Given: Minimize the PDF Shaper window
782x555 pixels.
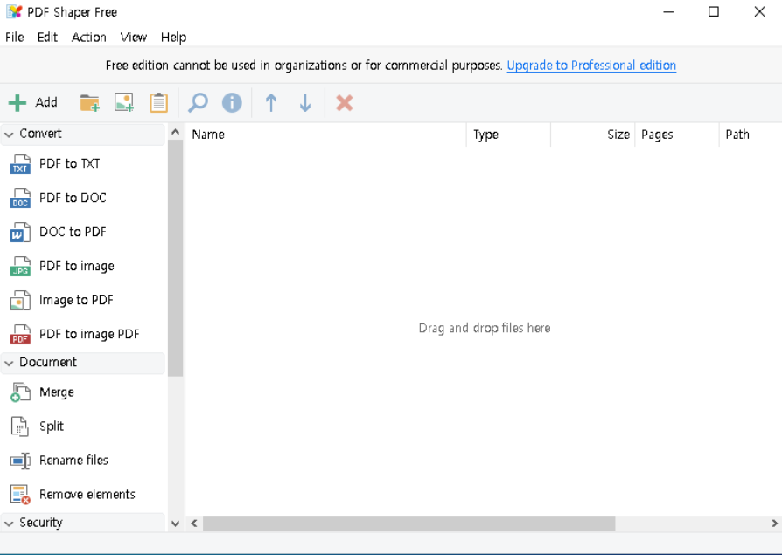Looking at the screenshot, I should (668, 12).
